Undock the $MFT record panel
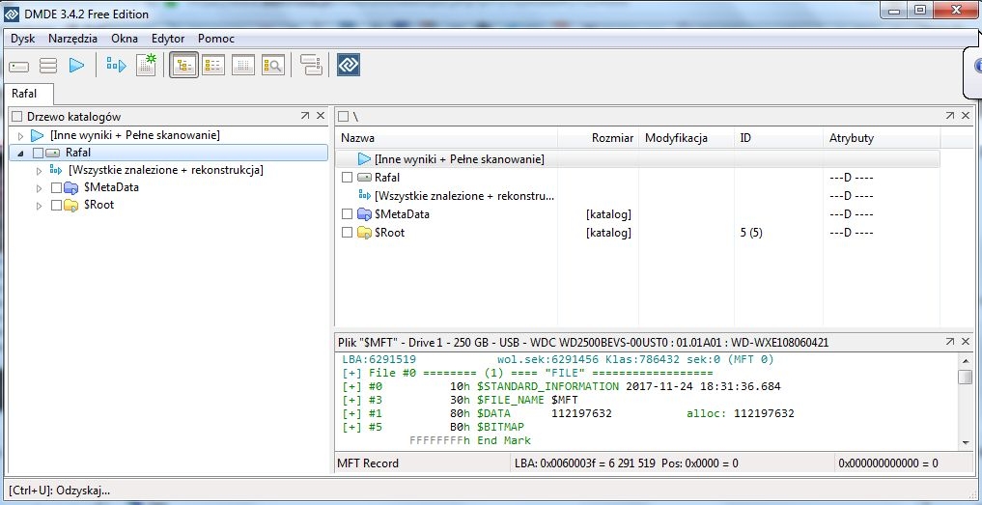 point(950,342)
